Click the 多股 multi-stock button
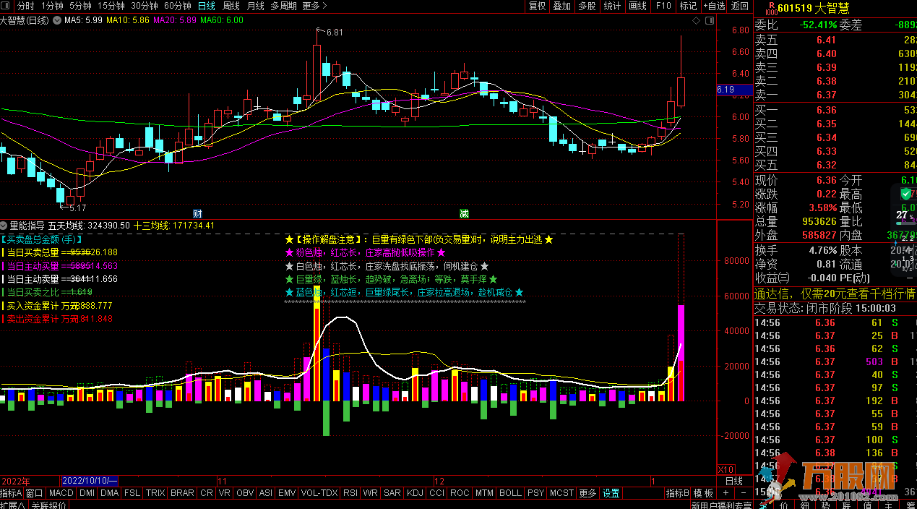The width and height of the screenshot is (917, 509). [x=587, y=6]
